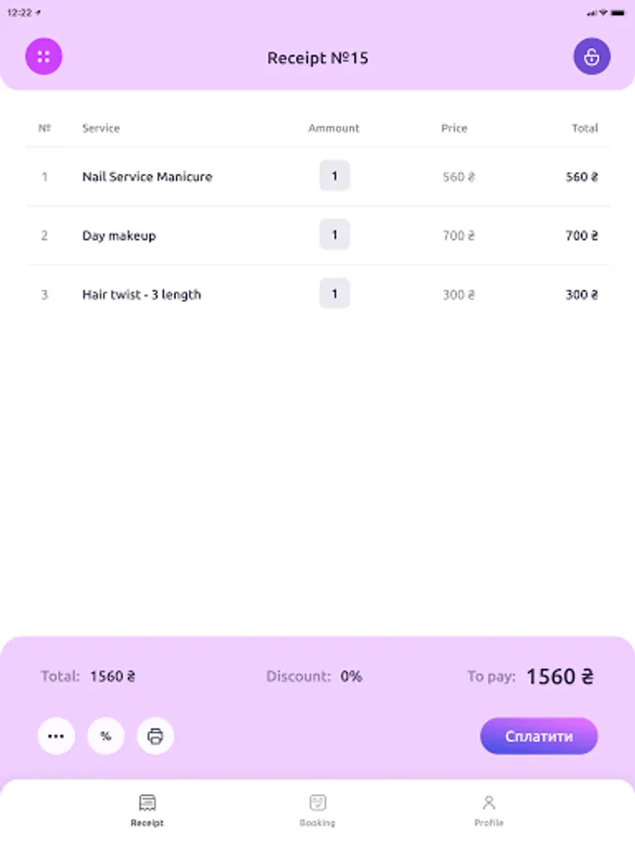The width and height of the screenshot is (635, 847).
Task: Tap the Booking calendar icon
Action: click(317, 803)
